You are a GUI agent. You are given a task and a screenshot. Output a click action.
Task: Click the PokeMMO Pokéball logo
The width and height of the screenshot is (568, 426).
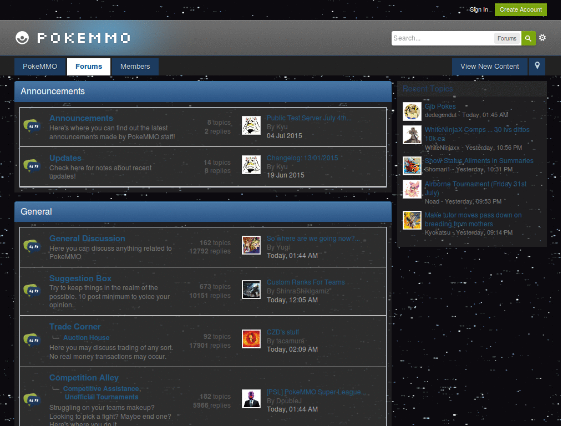pyautogui.click(x=22, y=38)
